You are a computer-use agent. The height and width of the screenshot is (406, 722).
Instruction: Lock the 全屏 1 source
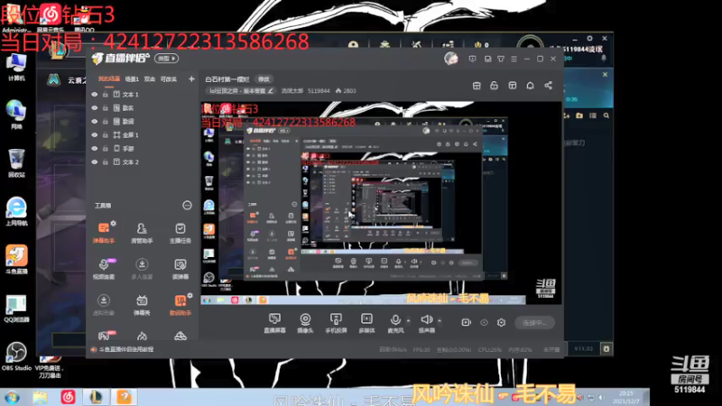point(106,134)
